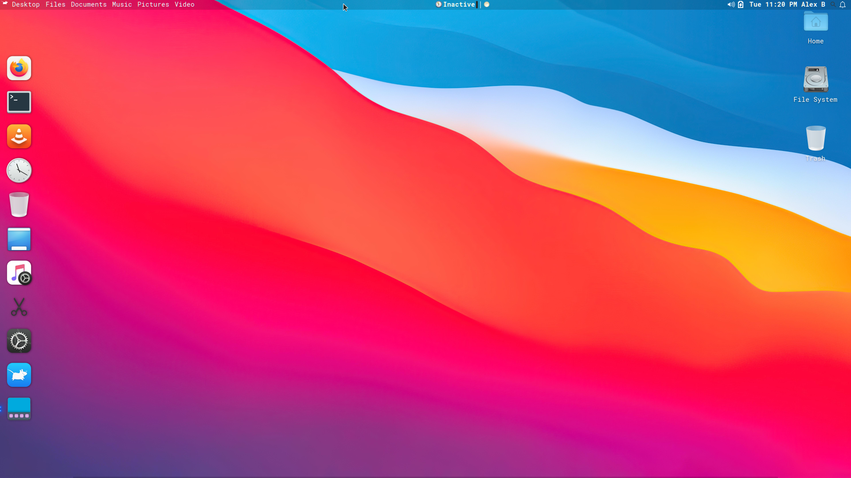Click the Documents menu item
851x478 pixels.
pyautogui.click(x=89, y=4)
